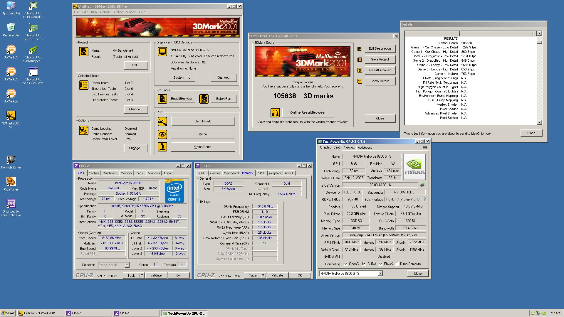Select the nvidiaInspector shortcut icon
Screen dimensions: 564x317
pos(33,54)
